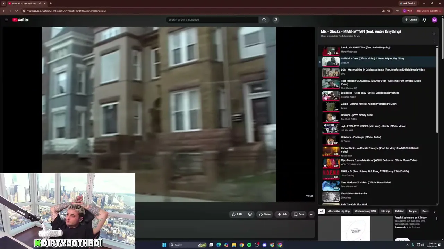Play Kodak Black - No Flockin Freestyle
Screen dimensions: 444x249
(377, 152)
